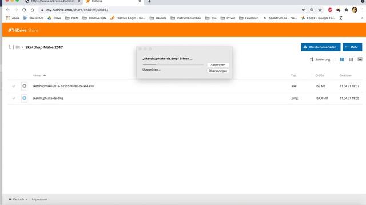The height and width of the screenshot is (205, 366).
Task: Reload the page
Action: pyautogui.click(x=24, y=10)
